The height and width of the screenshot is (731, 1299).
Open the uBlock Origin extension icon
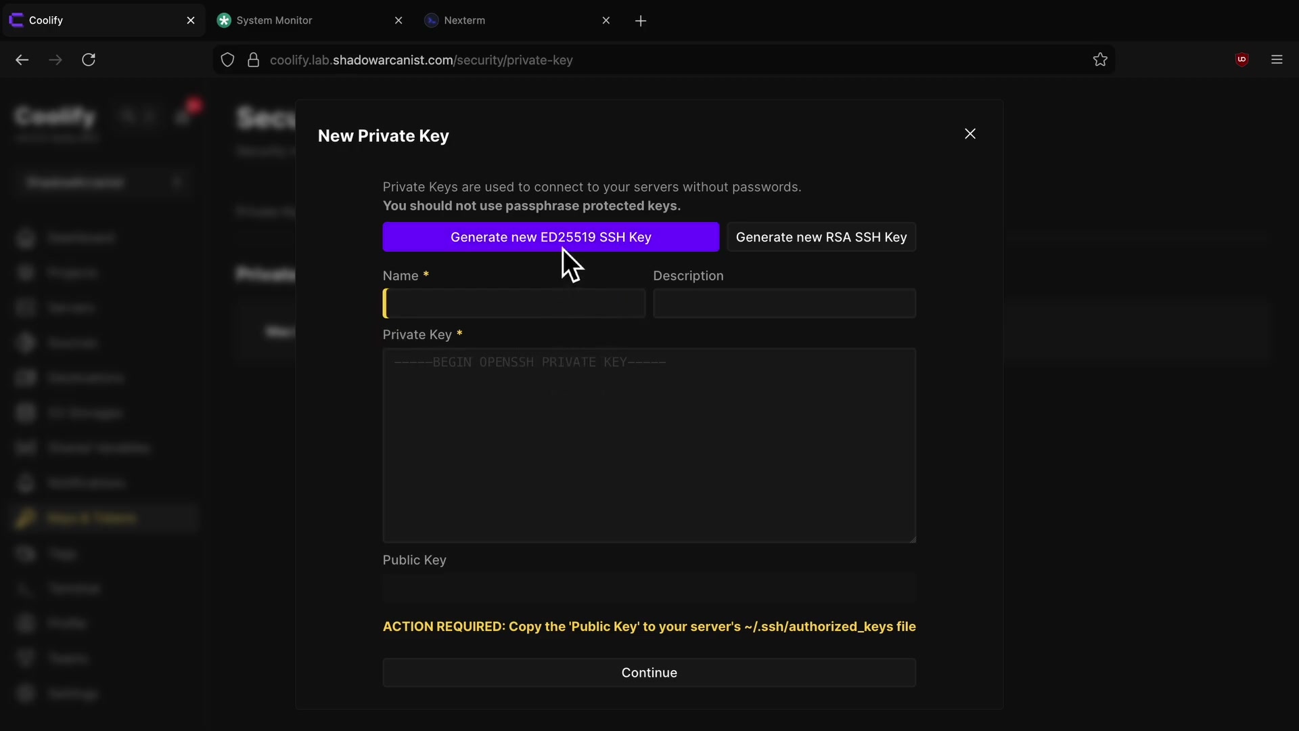pos(1241,60)
